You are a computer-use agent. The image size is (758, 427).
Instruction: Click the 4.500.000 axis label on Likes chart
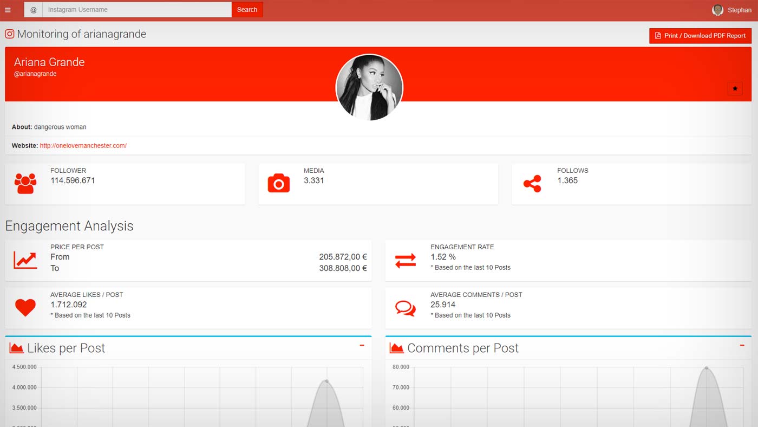(x=24, y=367)
